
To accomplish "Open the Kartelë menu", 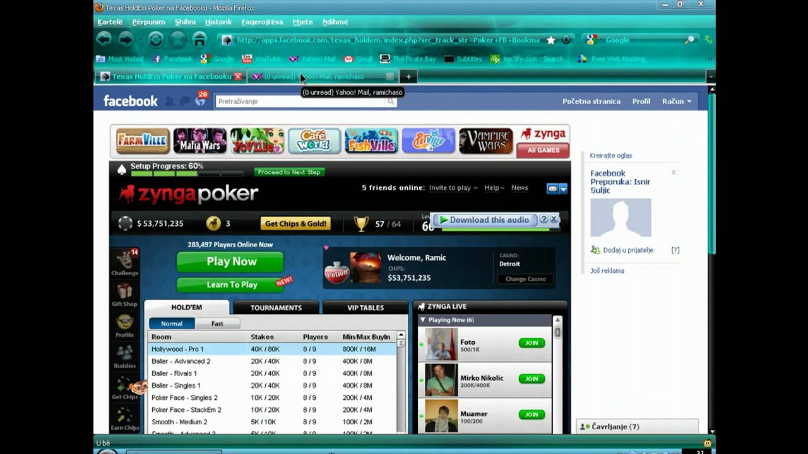I will coord(110,22).
